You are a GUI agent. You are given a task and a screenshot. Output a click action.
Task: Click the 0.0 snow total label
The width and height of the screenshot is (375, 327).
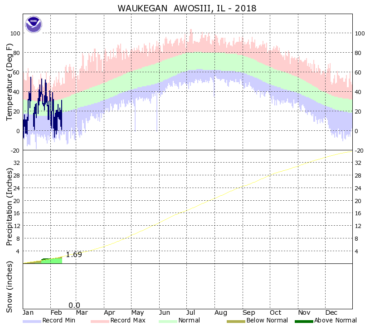pyautogui.click(x=74, y=306)
